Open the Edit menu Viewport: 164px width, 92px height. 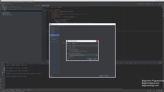pos(3,2)
